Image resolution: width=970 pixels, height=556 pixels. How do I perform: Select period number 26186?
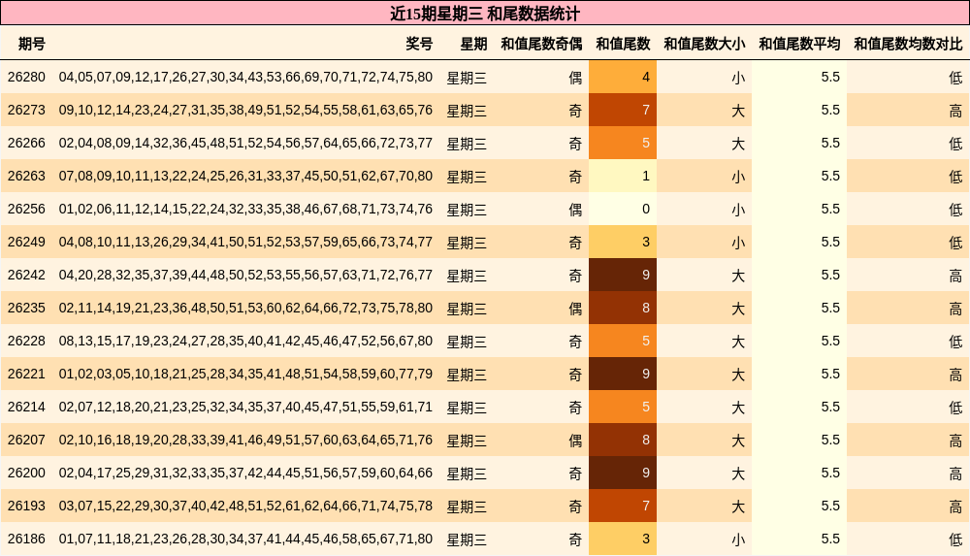(x=26, y=539)
